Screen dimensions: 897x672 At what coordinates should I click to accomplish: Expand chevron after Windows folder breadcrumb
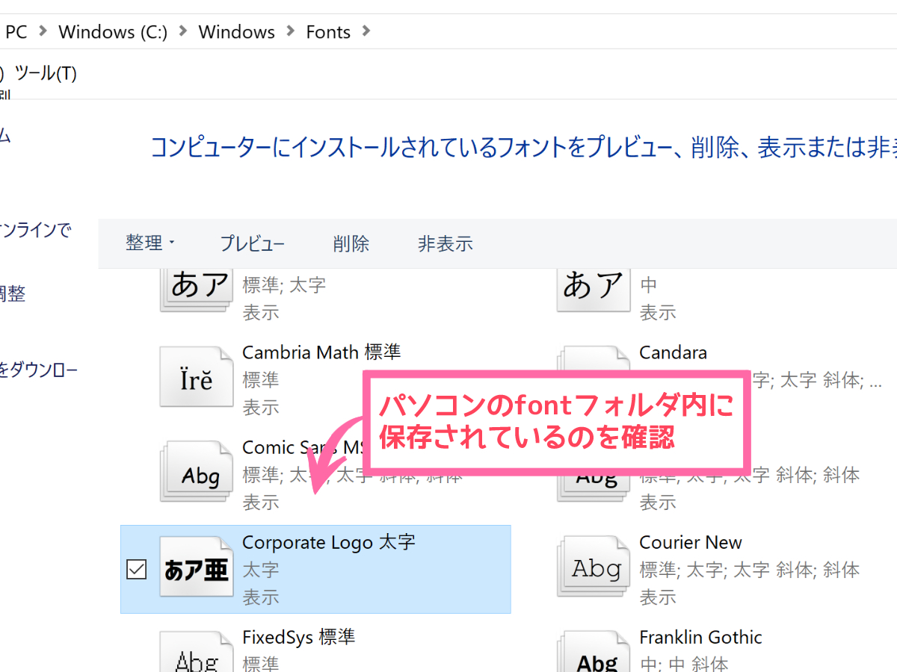pos(290,31)
